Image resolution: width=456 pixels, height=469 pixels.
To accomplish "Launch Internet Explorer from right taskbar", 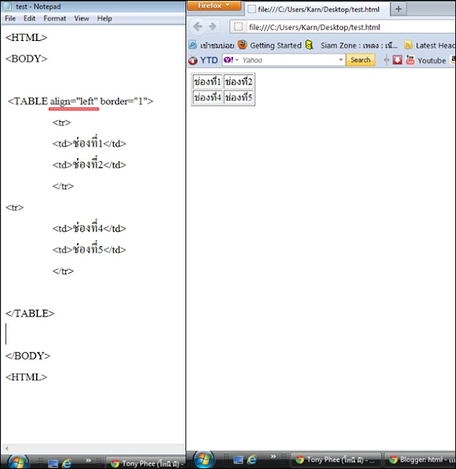I will pyautogui.click(x=252, y=459).
